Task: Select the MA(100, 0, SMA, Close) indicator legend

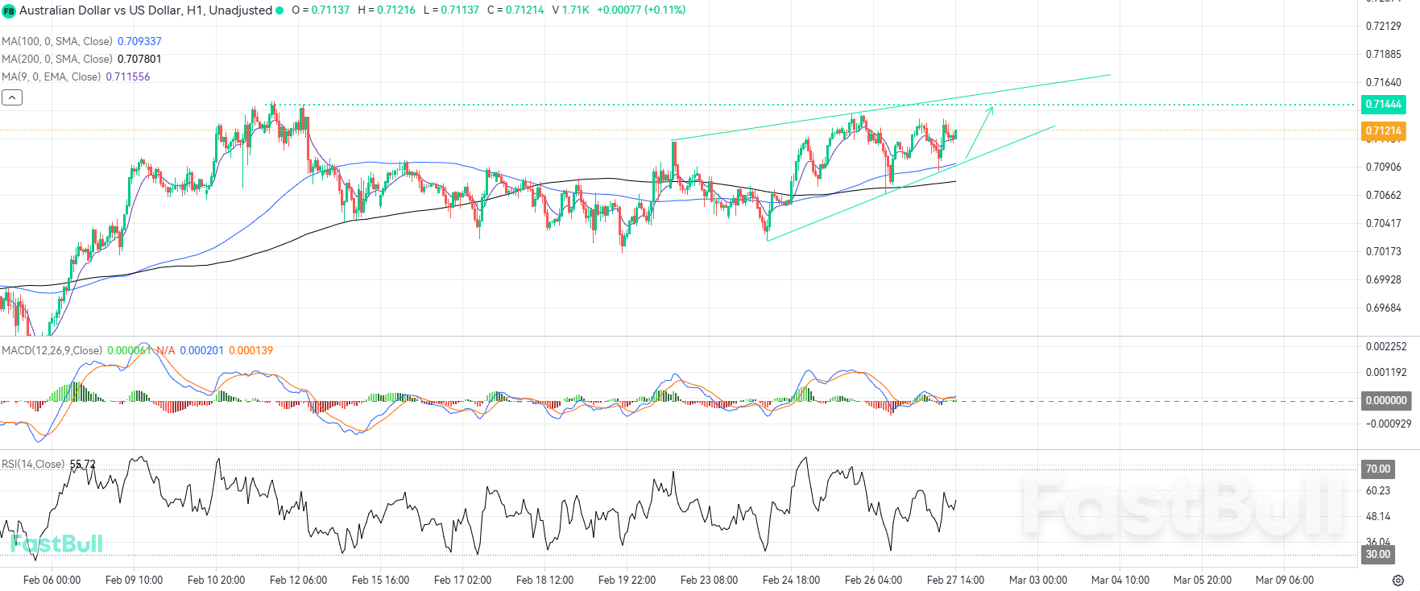Action: [57, 41]
